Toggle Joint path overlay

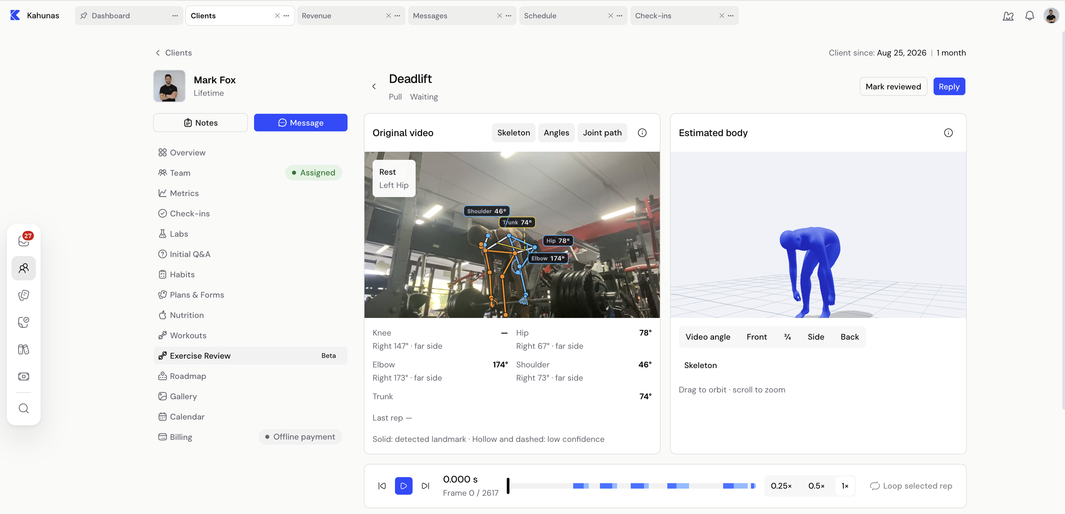coord(602,133)
